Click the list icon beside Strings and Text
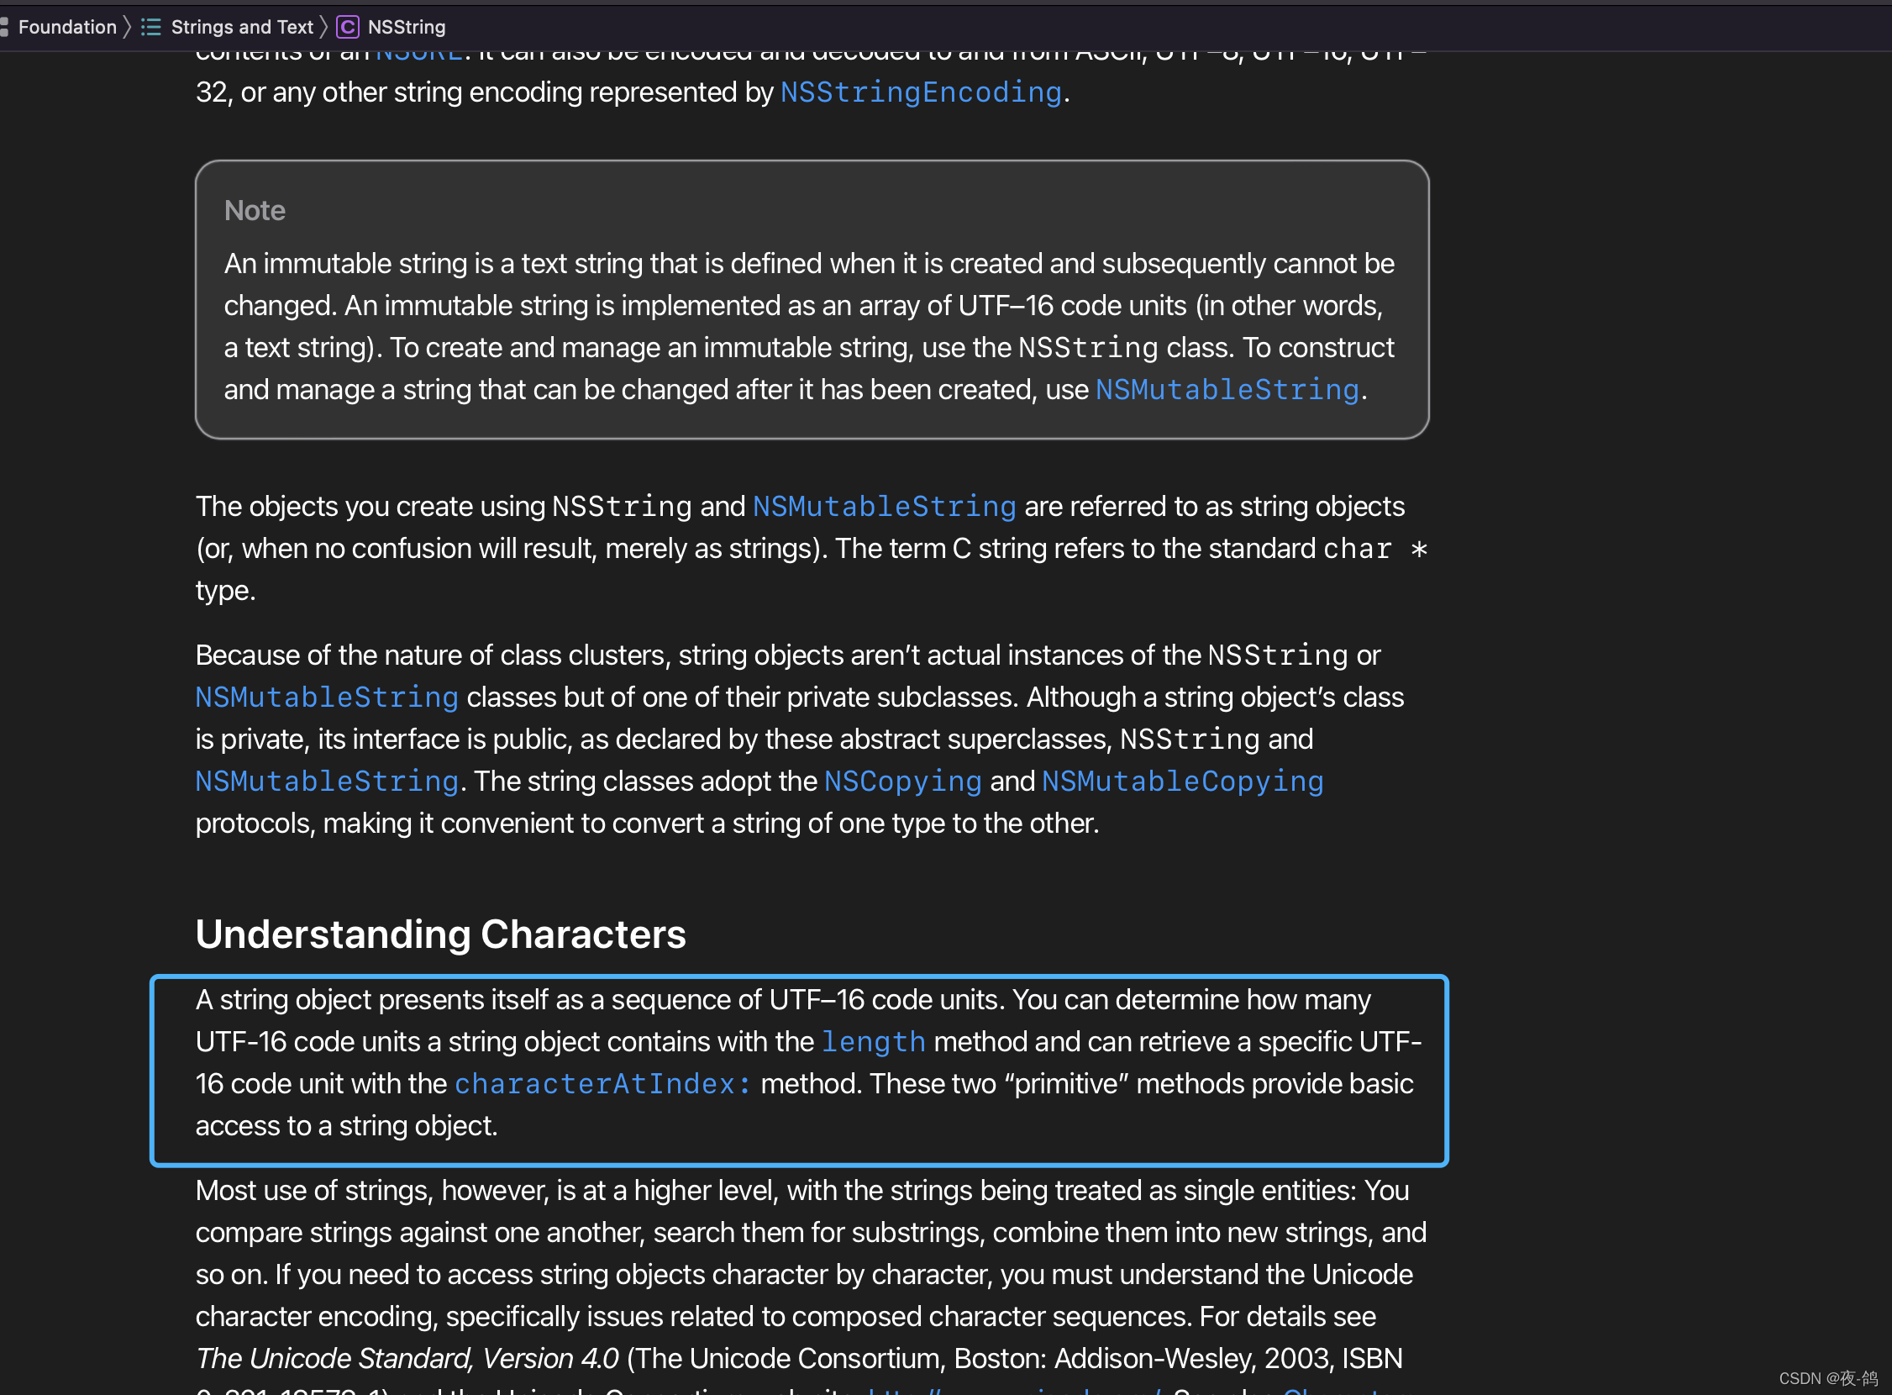Screen dimensions: 1892x1395 (151, 27)
